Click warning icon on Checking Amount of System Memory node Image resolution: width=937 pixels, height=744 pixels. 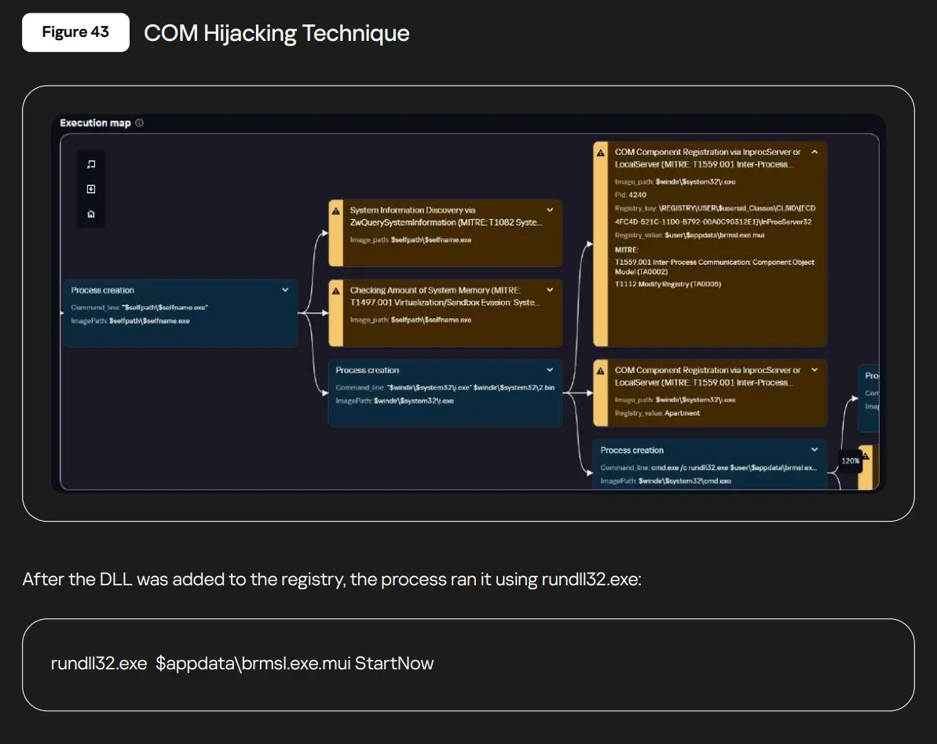point(336,291)
